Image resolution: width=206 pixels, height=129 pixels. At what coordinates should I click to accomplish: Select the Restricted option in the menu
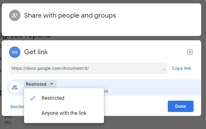point(53,98)
